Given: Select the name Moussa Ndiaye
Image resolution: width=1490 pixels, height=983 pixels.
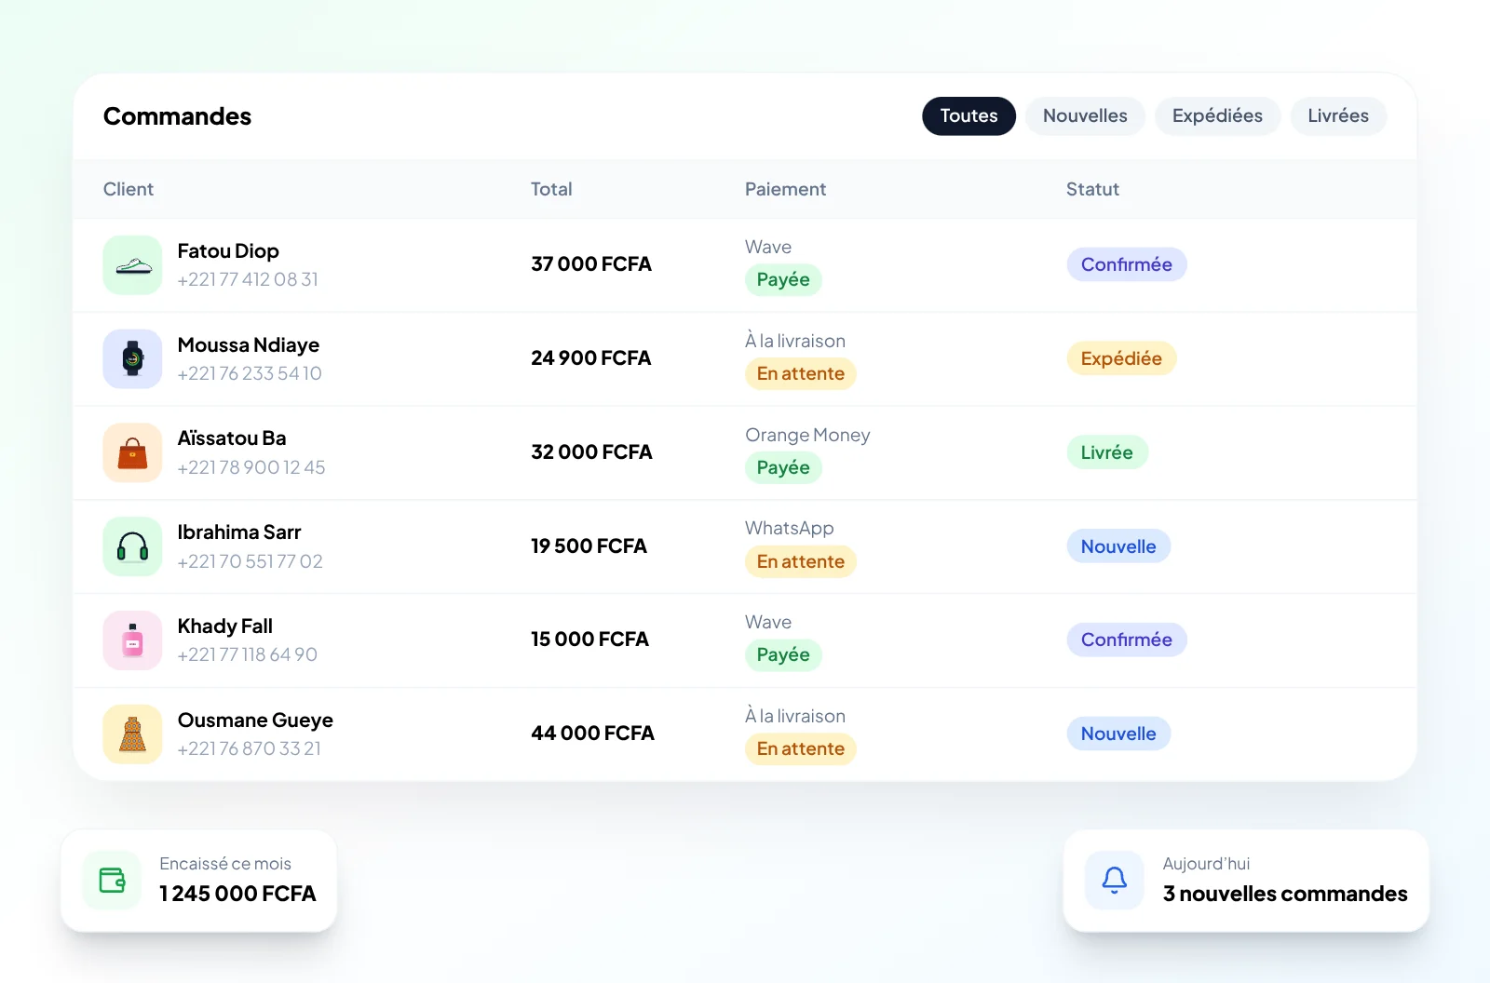Looking at the screenshot, I should coord(249,345).
